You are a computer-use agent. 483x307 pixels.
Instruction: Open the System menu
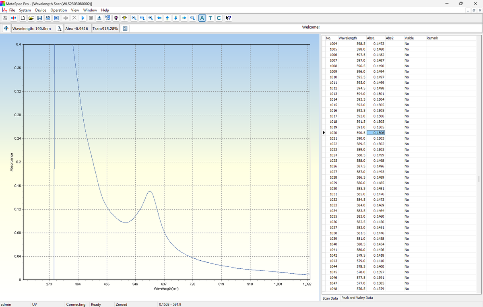point(25,10)
